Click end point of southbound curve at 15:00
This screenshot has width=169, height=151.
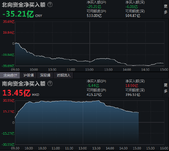(x=139, y=113)
